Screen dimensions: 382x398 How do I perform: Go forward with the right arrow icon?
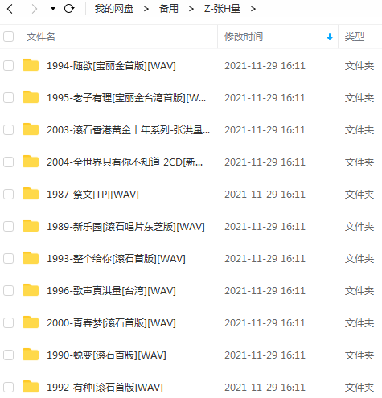pos(35,9)
